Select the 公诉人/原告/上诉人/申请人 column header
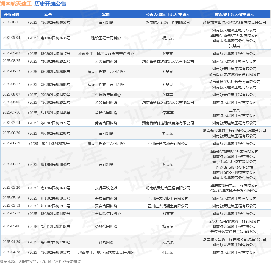The width and height of the screenshot is (271, 264). pos(168,15)
